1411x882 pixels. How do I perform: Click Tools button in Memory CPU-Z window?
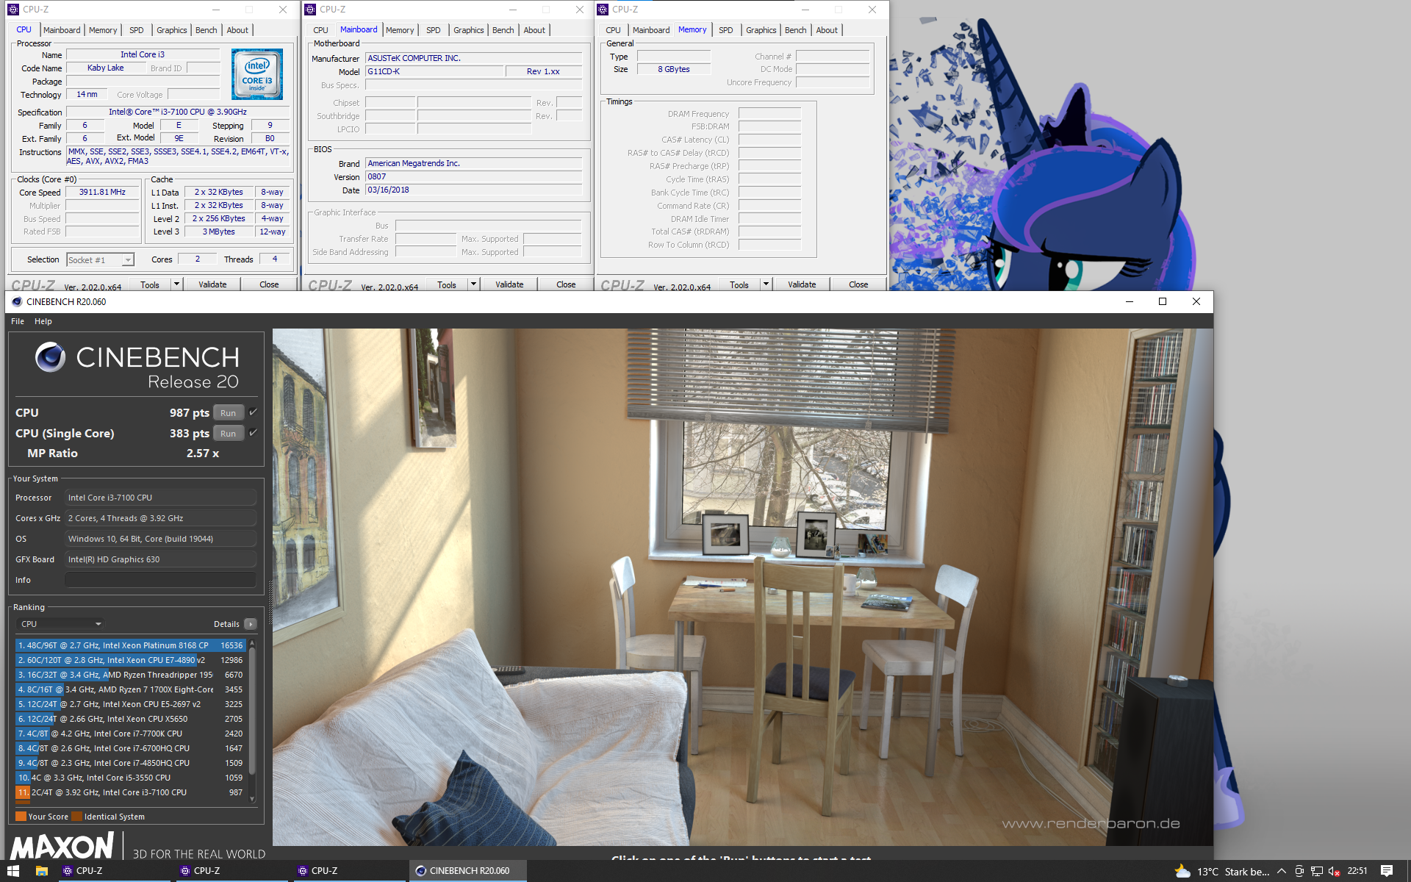(x=739, y=284)
